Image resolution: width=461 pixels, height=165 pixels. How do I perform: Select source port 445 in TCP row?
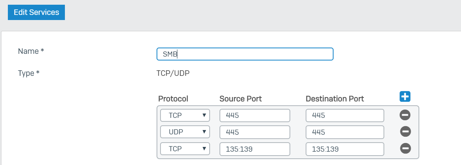[x=255, y=115]
